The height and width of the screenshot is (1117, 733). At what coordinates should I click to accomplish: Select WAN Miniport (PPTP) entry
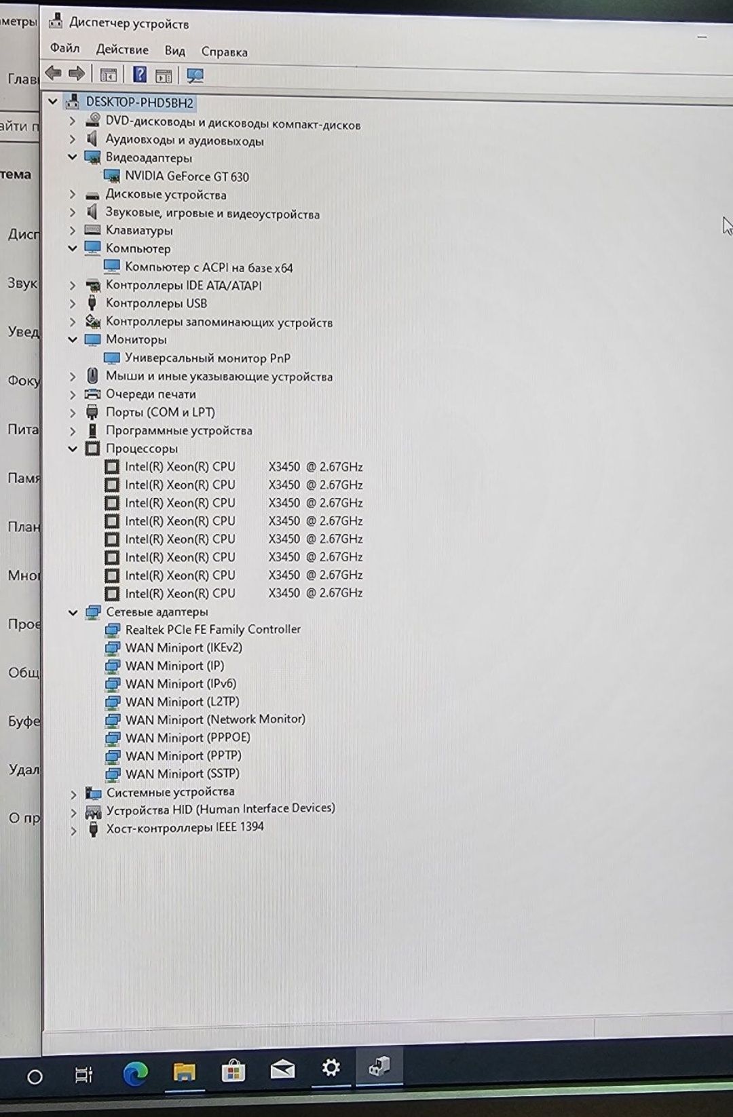183,755
